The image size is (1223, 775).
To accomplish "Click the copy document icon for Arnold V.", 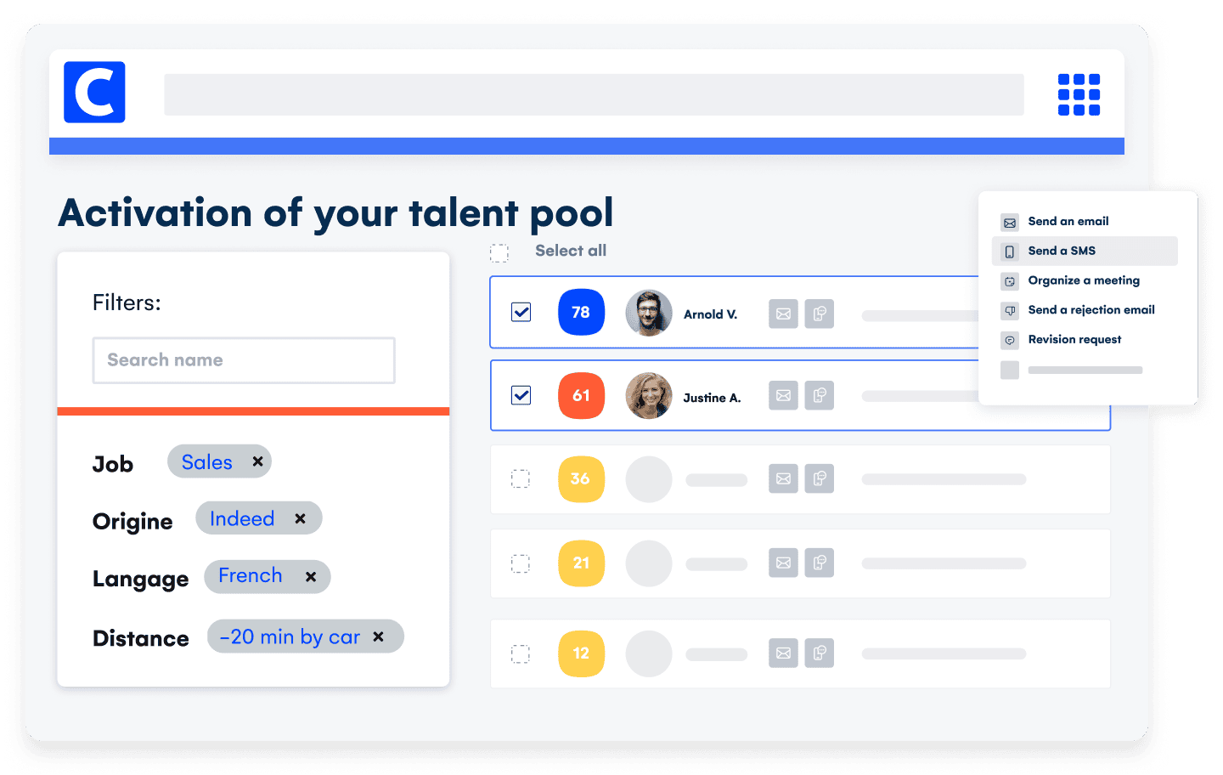I will (x=819, y=314).
